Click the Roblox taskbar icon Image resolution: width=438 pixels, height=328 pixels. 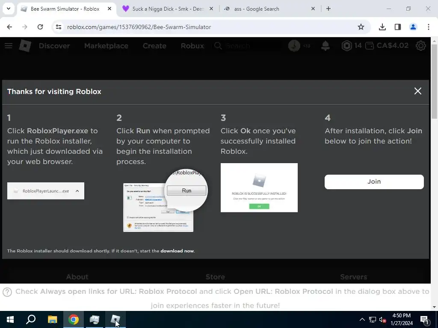point(115,319)
